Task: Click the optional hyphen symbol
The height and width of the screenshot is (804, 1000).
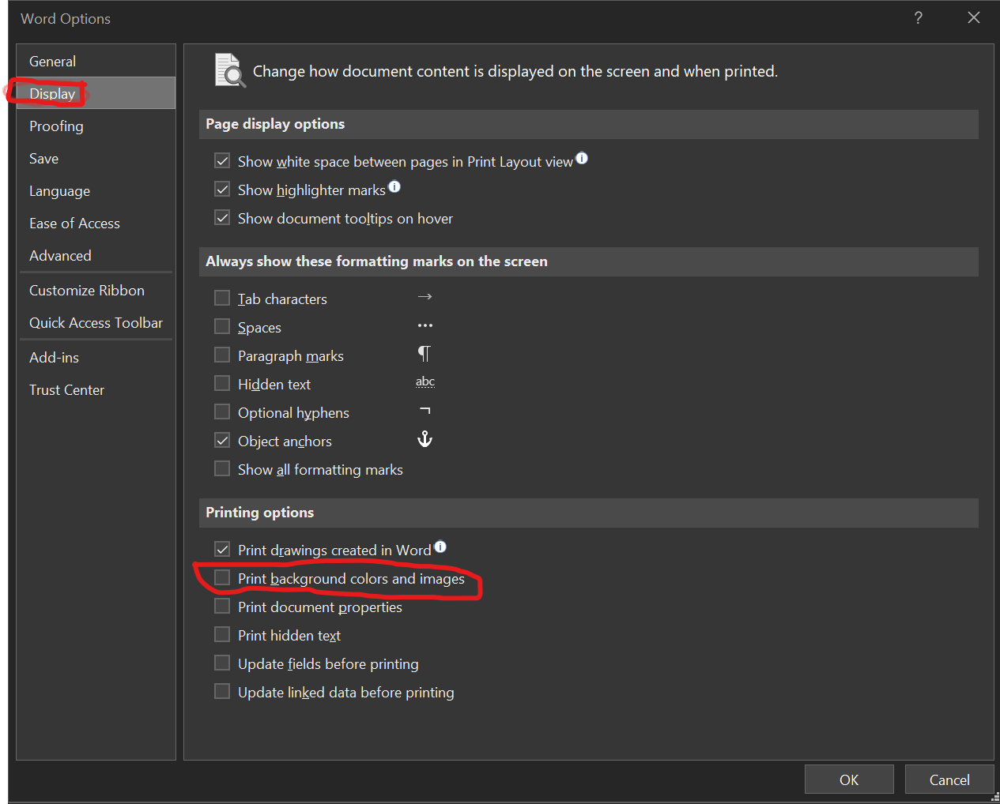Action: coord(425,411)
